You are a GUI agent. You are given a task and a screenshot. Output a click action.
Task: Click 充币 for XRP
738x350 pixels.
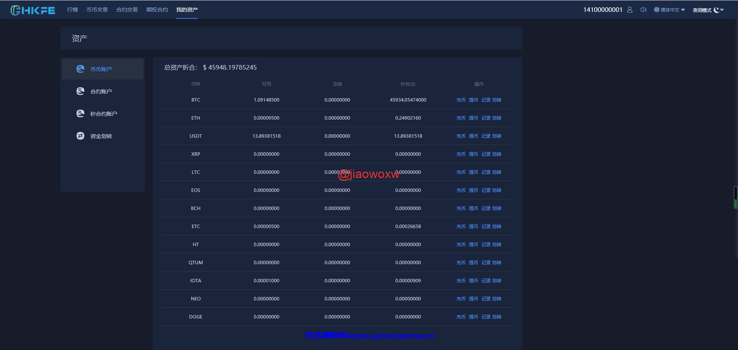click(461, 154)
